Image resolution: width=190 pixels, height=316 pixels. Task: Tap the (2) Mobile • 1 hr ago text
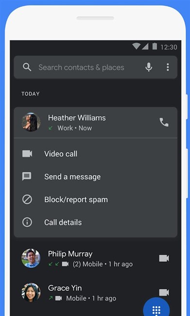tap(103, 264)
